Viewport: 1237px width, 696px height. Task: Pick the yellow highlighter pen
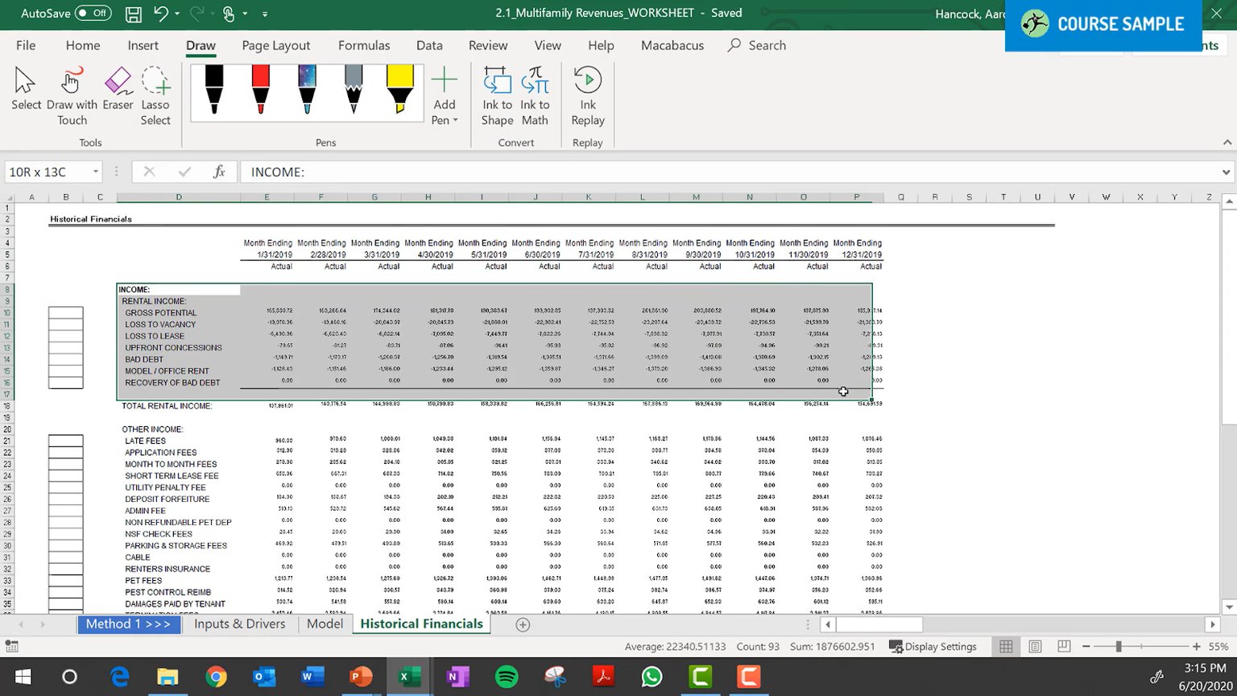[x=399, y=89]
